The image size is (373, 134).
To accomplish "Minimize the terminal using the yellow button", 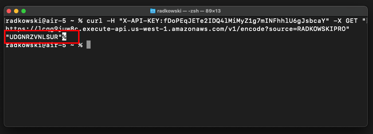I will pyautogui.click(x=16, y=11).
